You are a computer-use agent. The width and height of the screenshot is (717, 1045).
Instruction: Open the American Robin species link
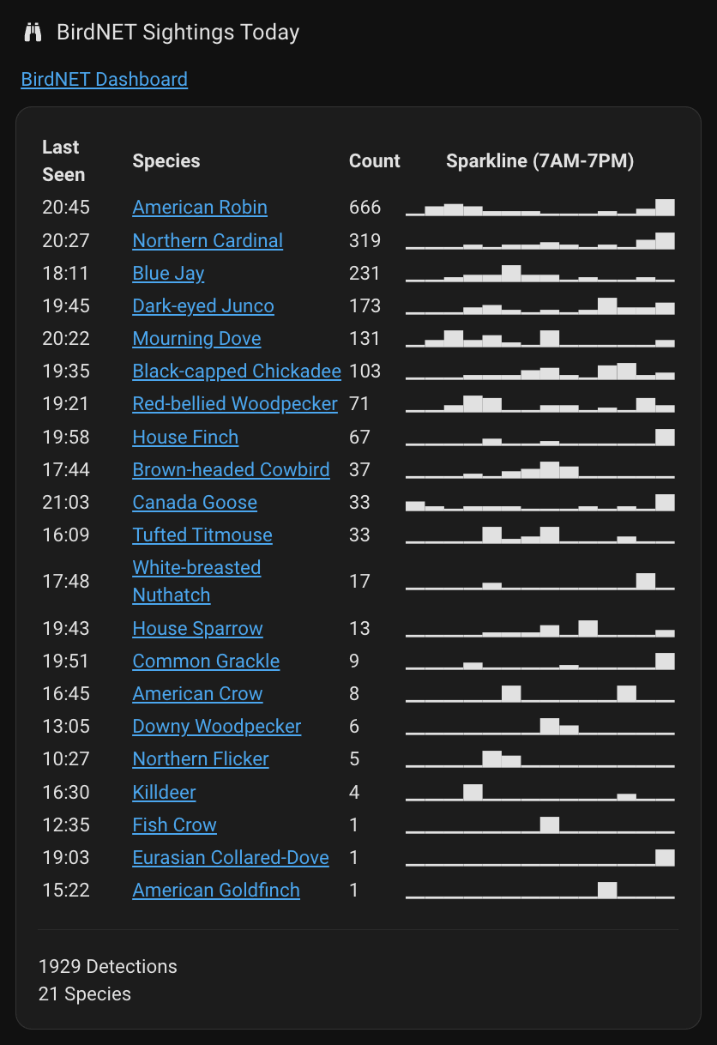(x=200, y=208)
